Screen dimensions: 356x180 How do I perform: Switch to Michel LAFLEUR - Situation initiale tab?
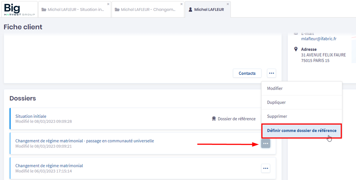pos(76,10)
